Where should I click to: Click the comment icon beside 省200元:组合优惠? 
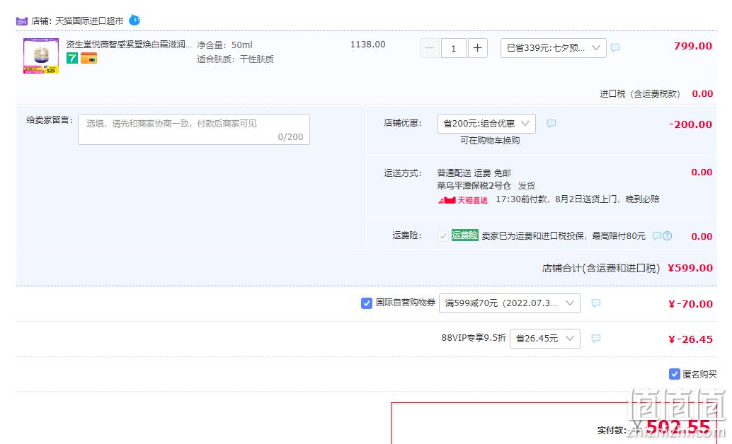coord(551,124)
